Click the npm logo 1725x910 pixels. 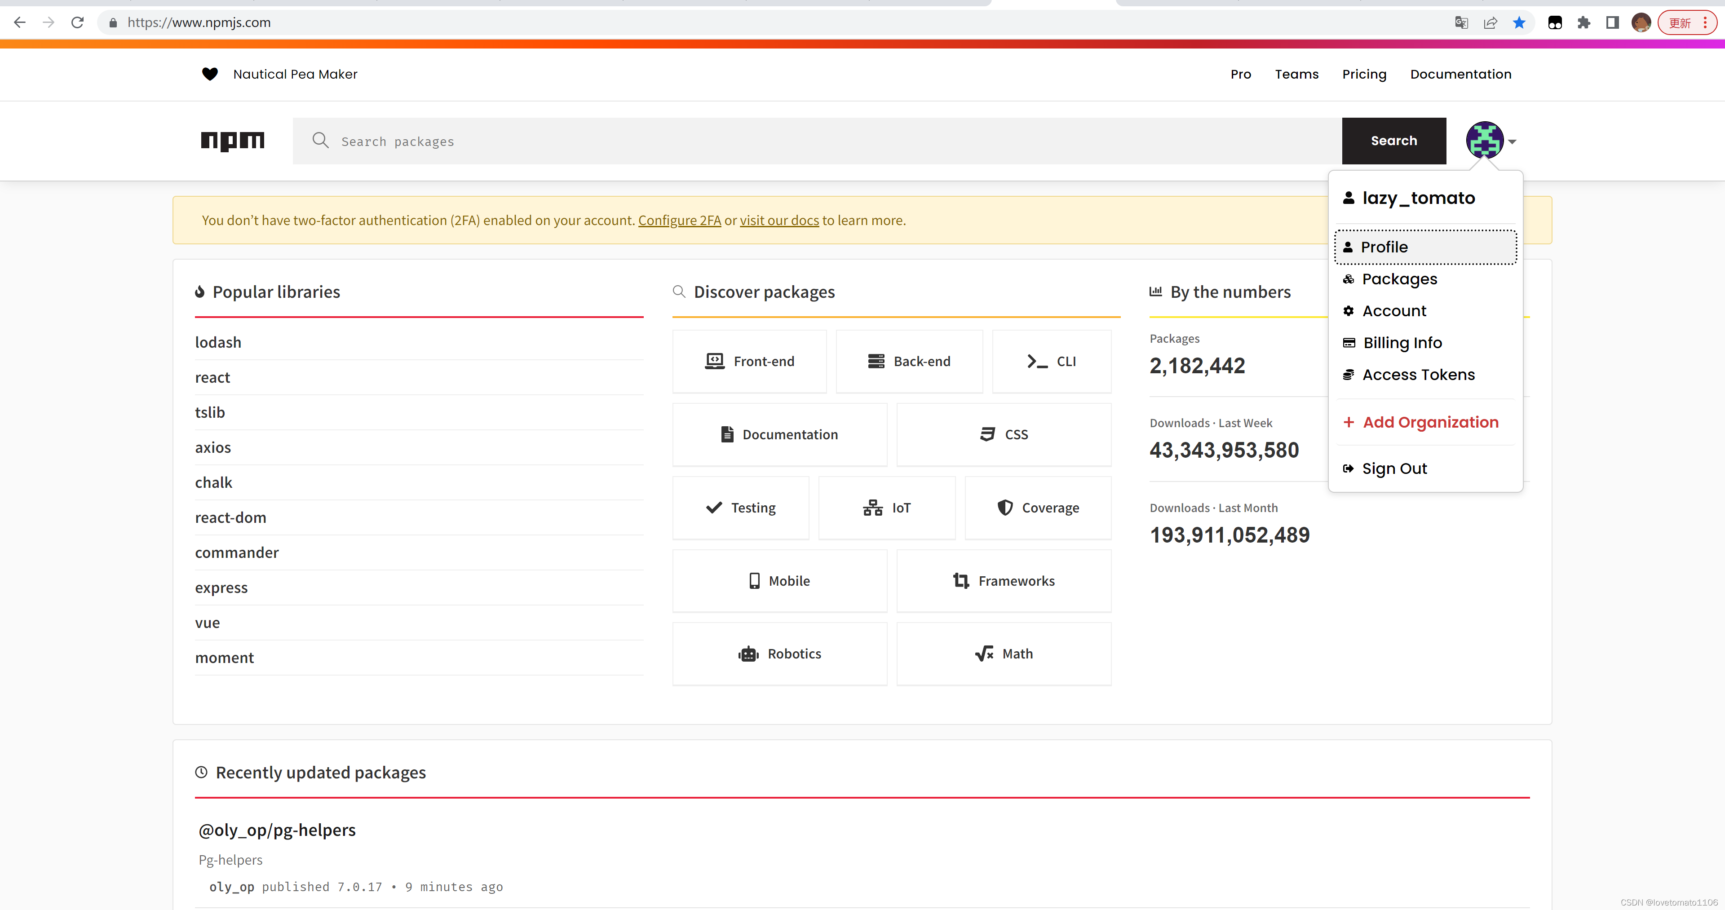(232, 141)
